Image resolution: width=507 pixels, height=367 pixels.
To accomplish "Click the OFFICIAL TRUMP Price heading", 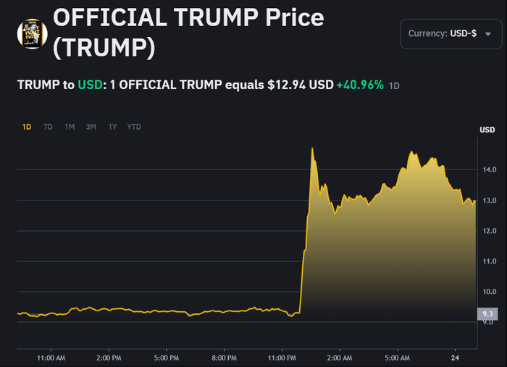I will 188,32.
